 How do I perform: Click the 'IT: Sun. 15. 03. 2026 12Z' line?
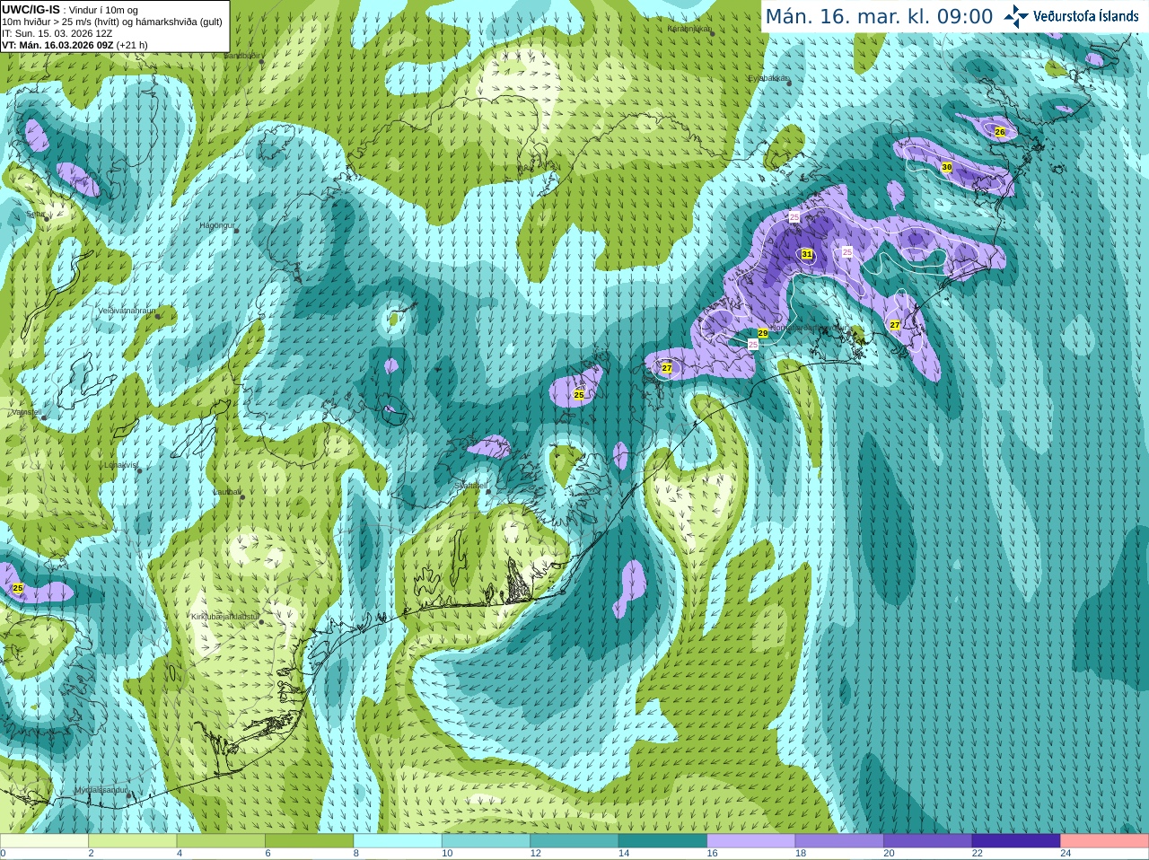coord(57,33)
